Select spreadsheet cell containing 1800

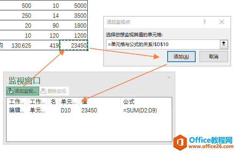point(73,25)
